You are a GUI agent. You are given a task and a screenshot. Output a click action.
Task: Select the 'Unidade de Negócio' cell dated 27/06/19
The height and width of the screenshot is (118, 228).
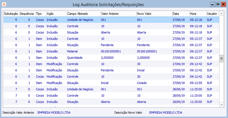coord(80,20)
